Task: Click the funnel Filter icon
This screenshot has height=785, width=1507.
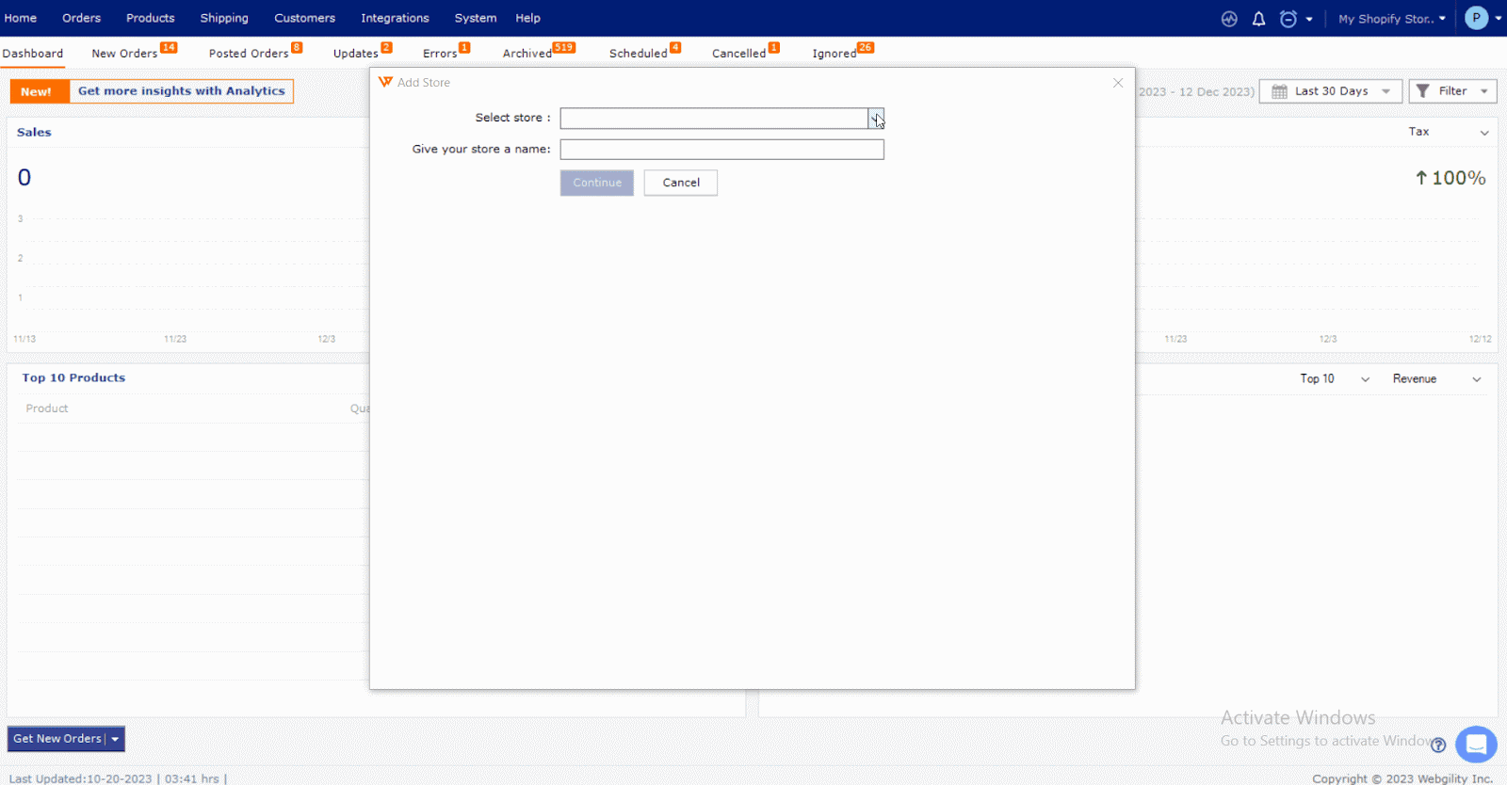Action: pos(1422,91)
